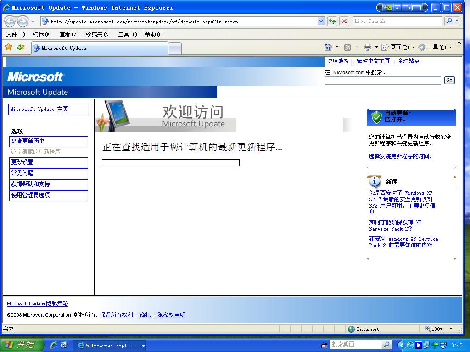Image resolution: width=470 pixels, height=352 pixels.
Task: Open recent pages dropdown beside Forward button
Action: coord(33,22)
